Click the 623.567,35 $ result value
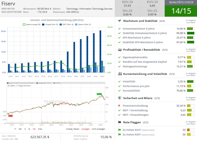Image resolution: width=197 pixels, height=141 pixels. click(x=40, y=137)
